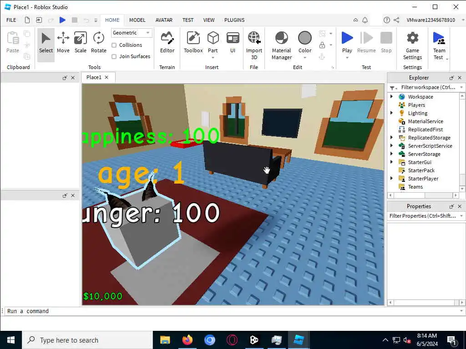Switch to the PLUGINS tab
Viewport: 466px width, 349px height.
(234, 20)
